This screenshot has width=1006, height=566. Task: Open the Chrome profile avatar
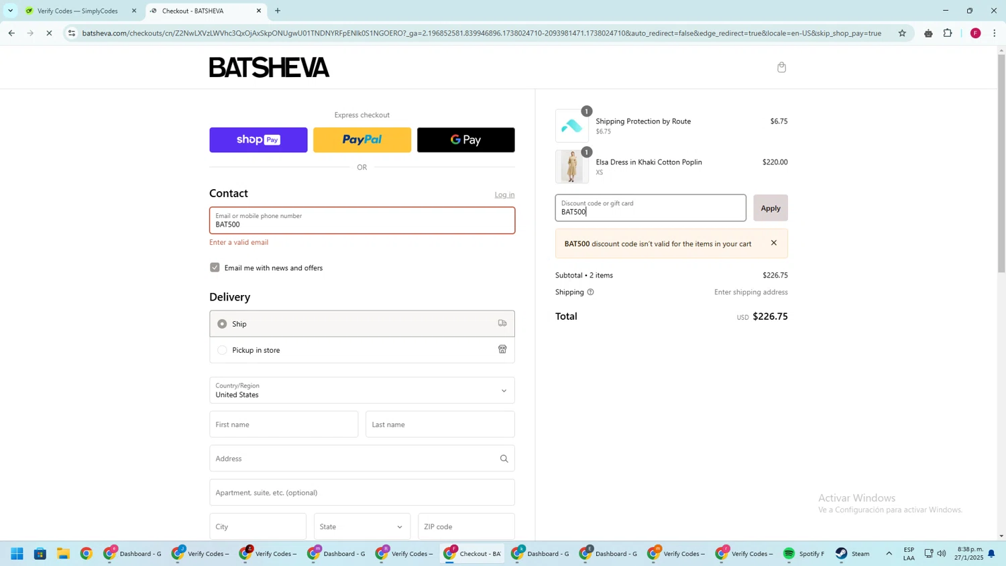click(x=975, y=33)
